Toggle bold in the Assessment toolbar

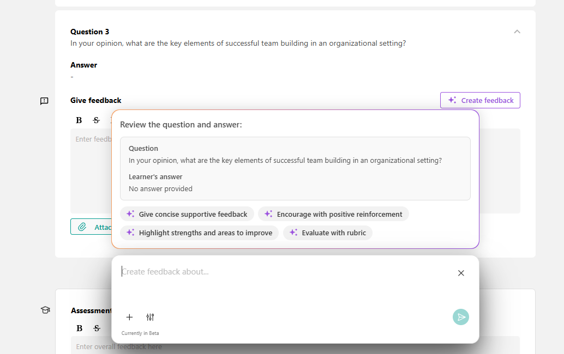click(80, 328)
